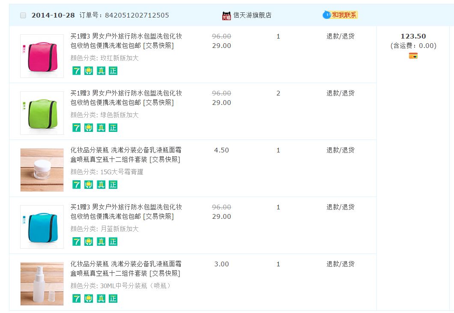The width and height of the screenshot is (454, 313).
Task: Click the 正 genuine icon on 玫红新版加大 row
Action: click(113, 71)
